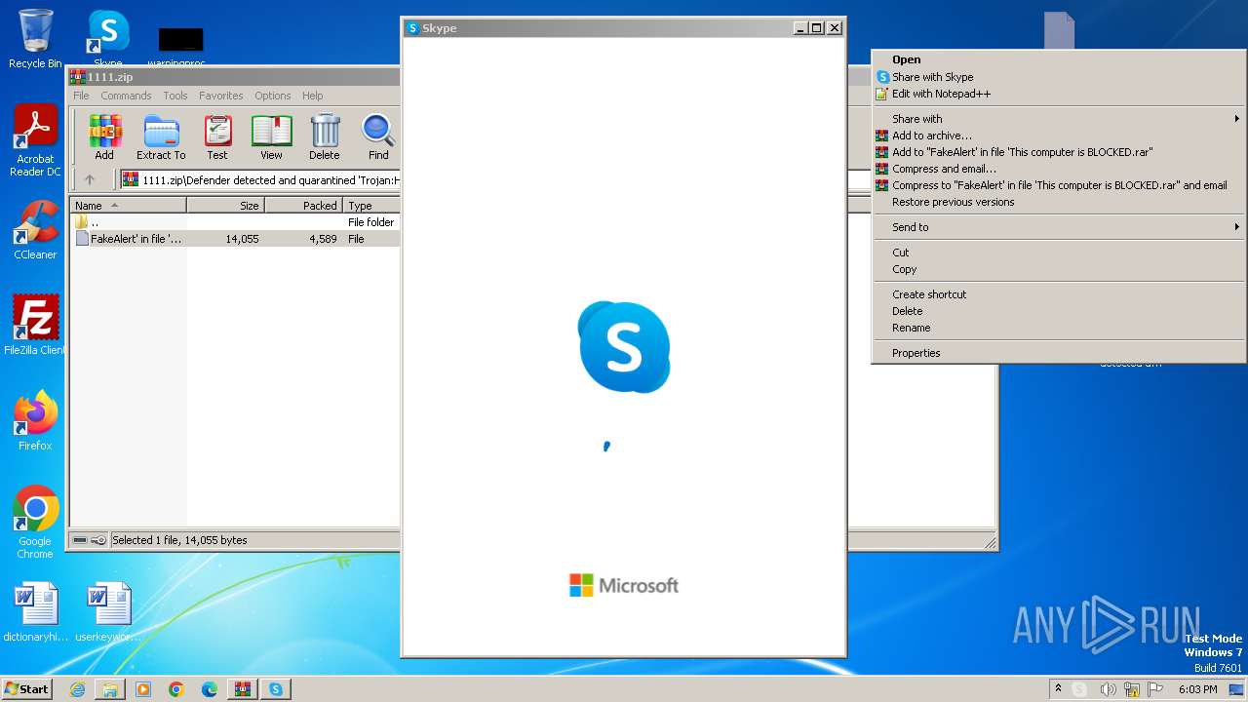Open WinRAR Options menu

(x=273, y=96)
